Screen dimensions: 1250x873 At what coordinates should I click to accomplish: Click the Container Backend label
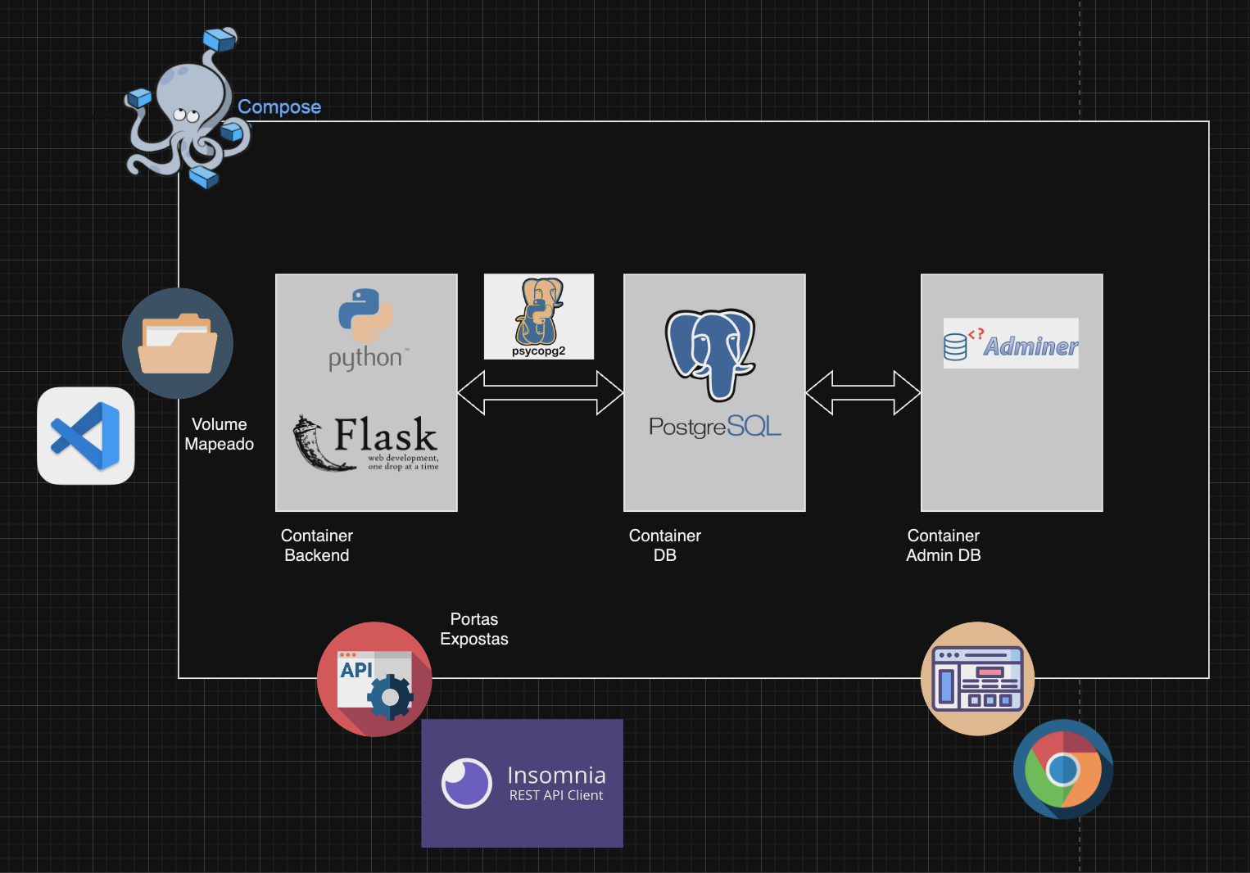click(x=317, y=545)
